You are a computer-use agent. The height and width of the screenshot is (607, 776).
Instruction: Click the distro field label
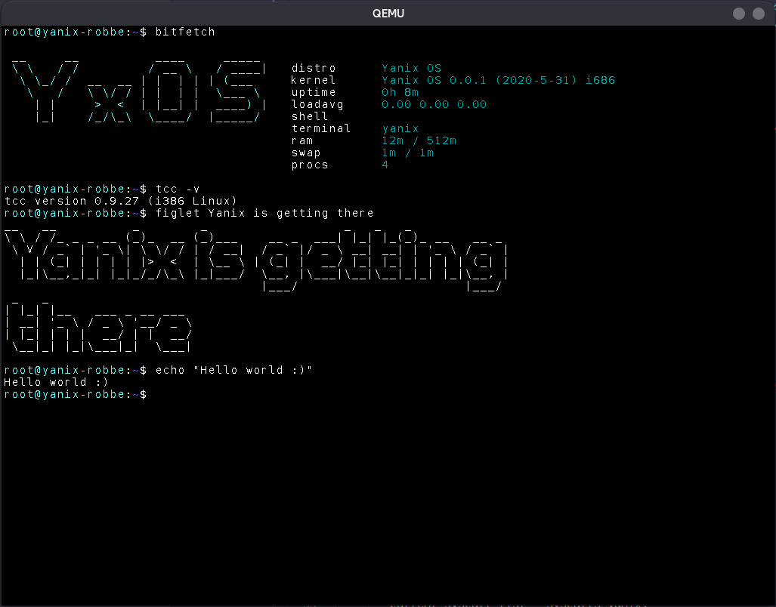pos(313,68)
